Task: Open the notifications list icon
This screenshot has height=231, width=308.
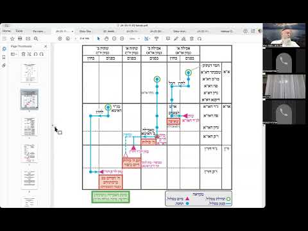Action: [253, 31]
